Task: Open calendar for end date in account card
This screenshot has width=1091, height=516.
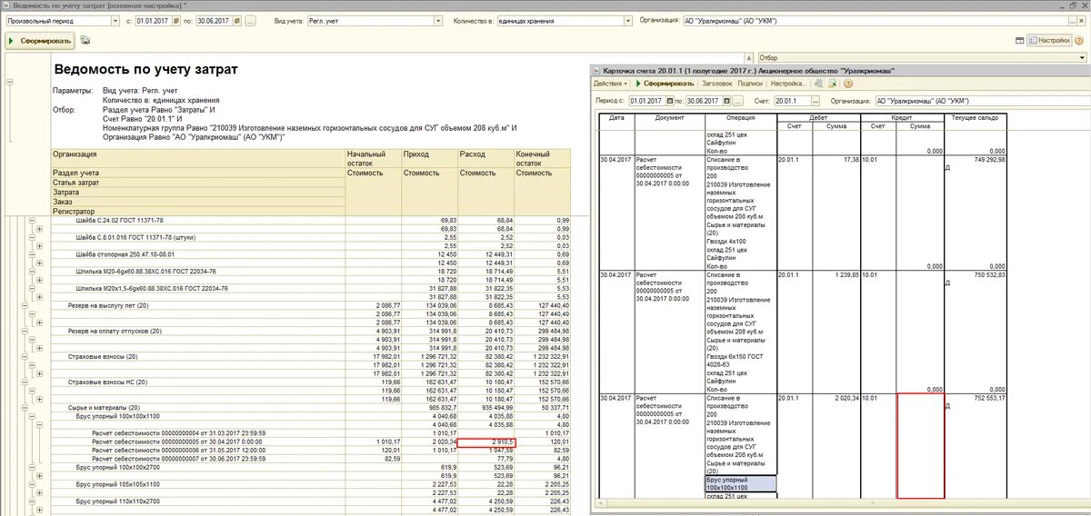Action: [729, 101]
